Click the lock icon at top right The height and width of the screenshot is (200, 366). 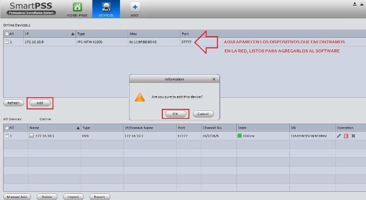point(362,4)
